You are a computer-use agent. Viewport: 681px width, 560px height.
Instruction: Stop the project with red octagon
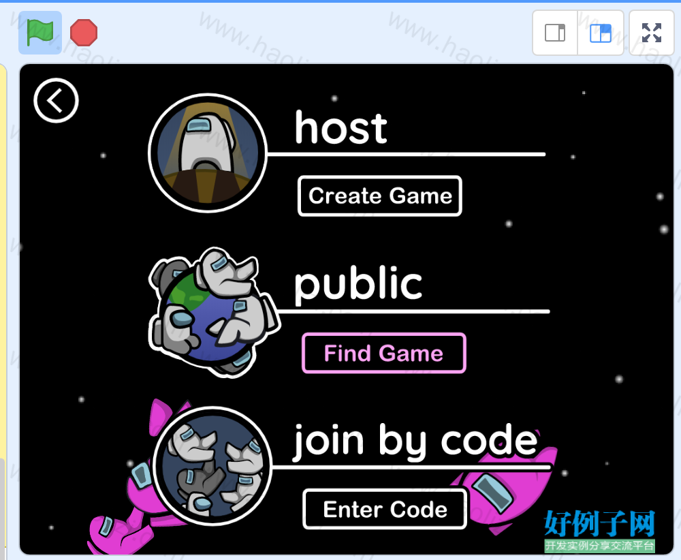(x=84, y=33)
